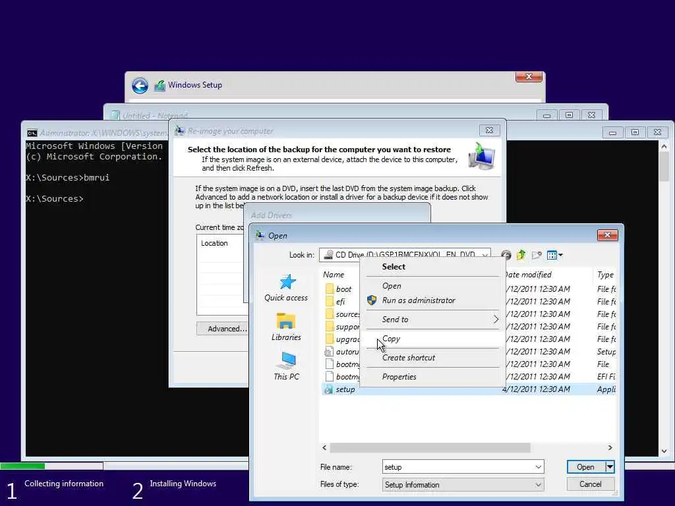The width and height of the screenshot is (675, 506).
Task: Open the View Menu dropdown button
Action: click(x=554, y=255)
